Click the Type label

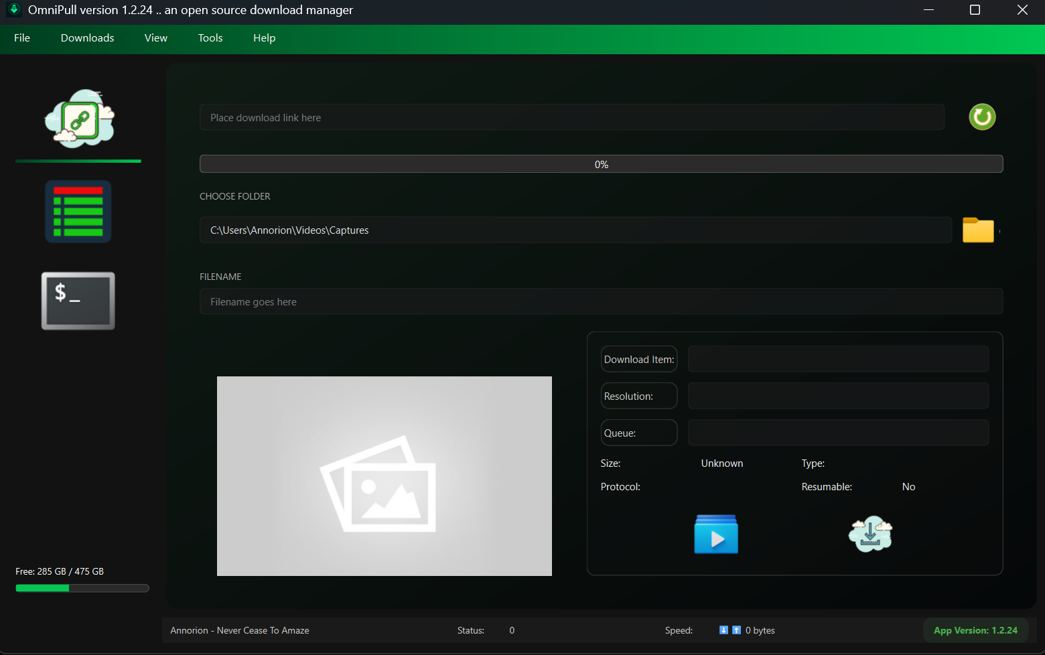[x=813, y=463]
